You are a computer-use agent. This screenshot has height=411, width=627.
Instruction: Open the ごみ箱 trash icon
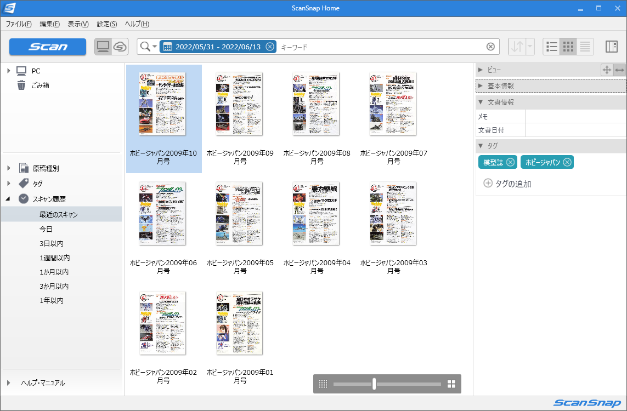[21, 85]
